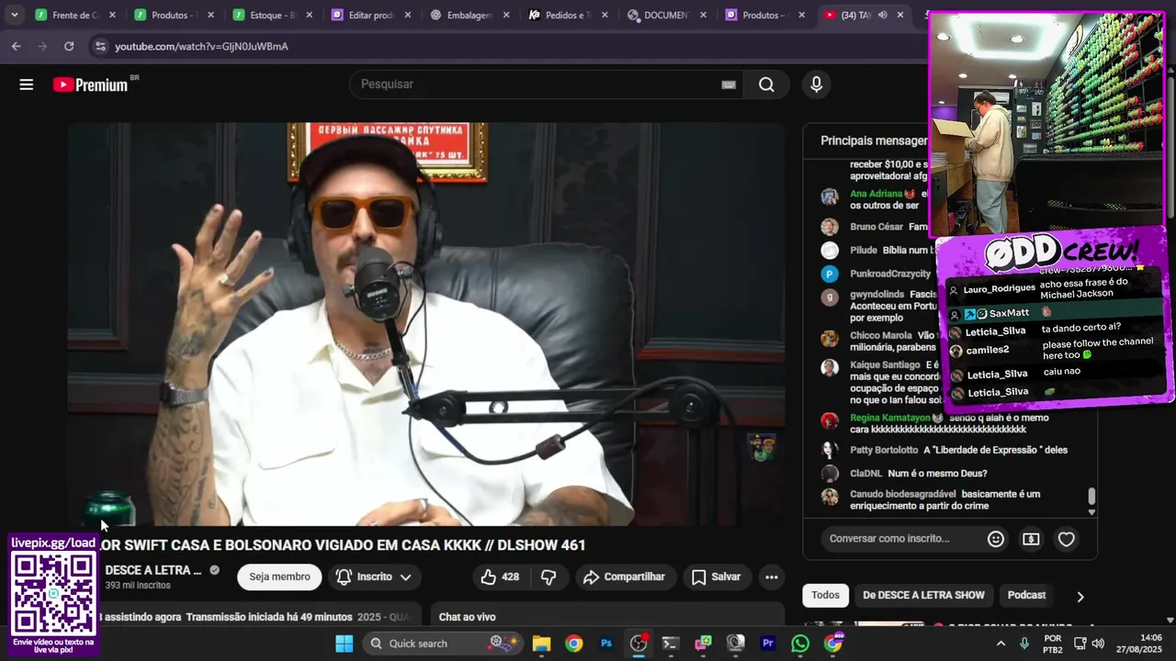
Task: Open File Explorer from taskbar
Action: click(x=541, y=644)
